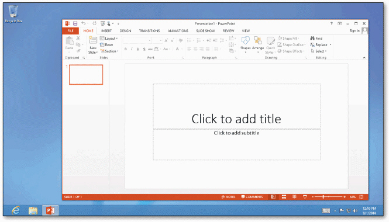Click the Help question mark icon
This screenshot has width=389, height=222.
[x=332, y=23]
